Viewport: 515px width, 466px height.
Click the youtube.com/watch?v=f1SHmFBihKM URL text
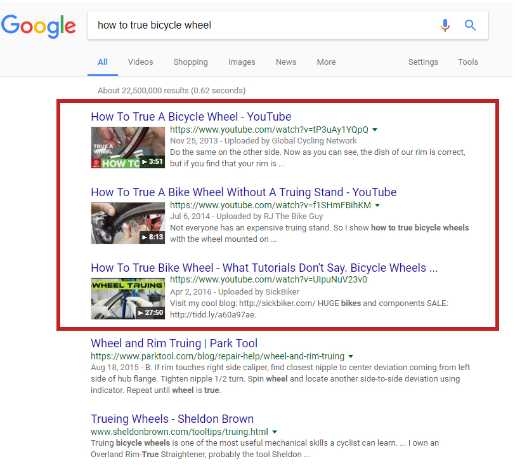click(x=270, y=206)
